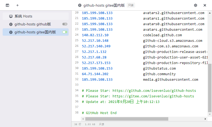The image size is (212, 127).
Task: Click avatars.githubusercontent.com hostname
Action: 173,29
